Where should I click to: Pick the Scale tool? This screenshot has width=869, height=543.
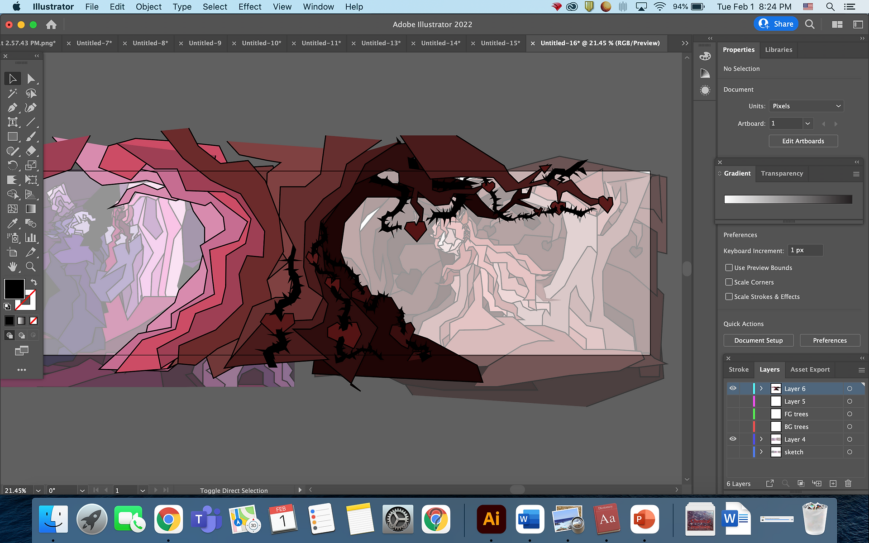(x=31, y=166)
